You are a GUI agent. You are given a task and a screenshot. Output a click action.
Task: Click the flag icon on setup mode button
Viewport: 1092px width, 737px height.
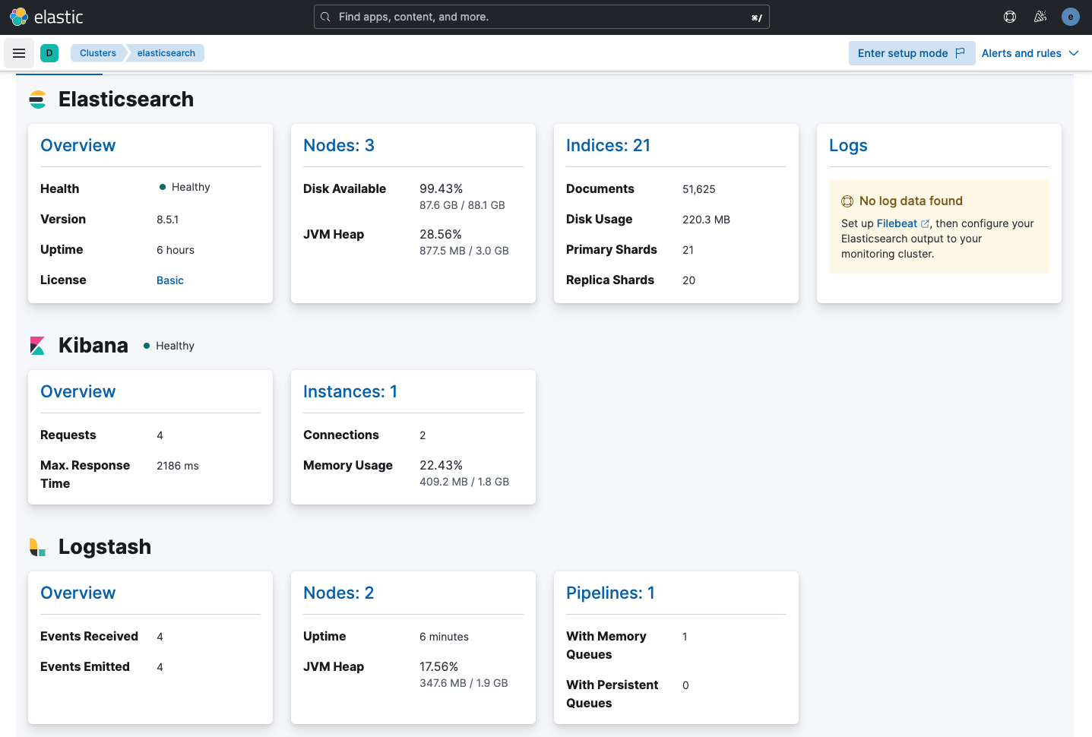(961, 53)
